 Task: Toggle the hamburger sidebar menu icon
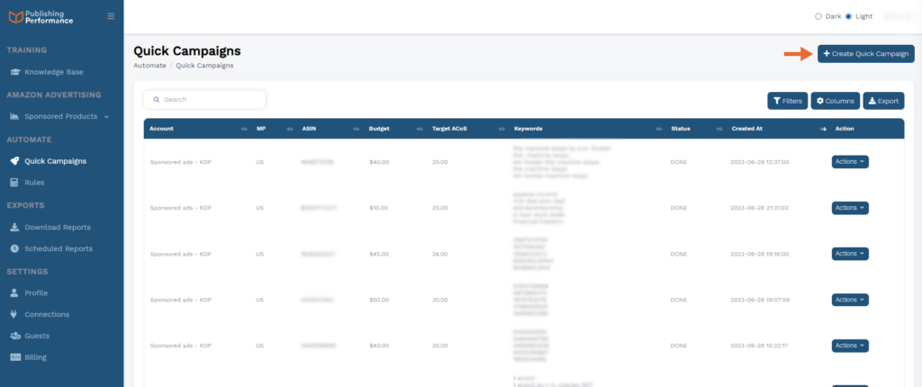point(111,16)
